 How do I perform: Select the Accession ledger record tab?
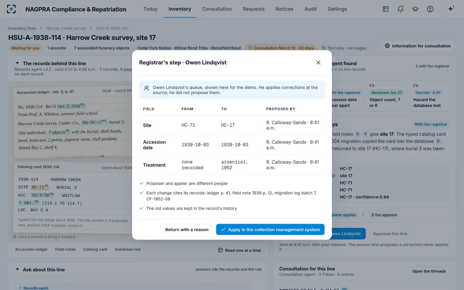pyautogui.click(x=31, y=249)
